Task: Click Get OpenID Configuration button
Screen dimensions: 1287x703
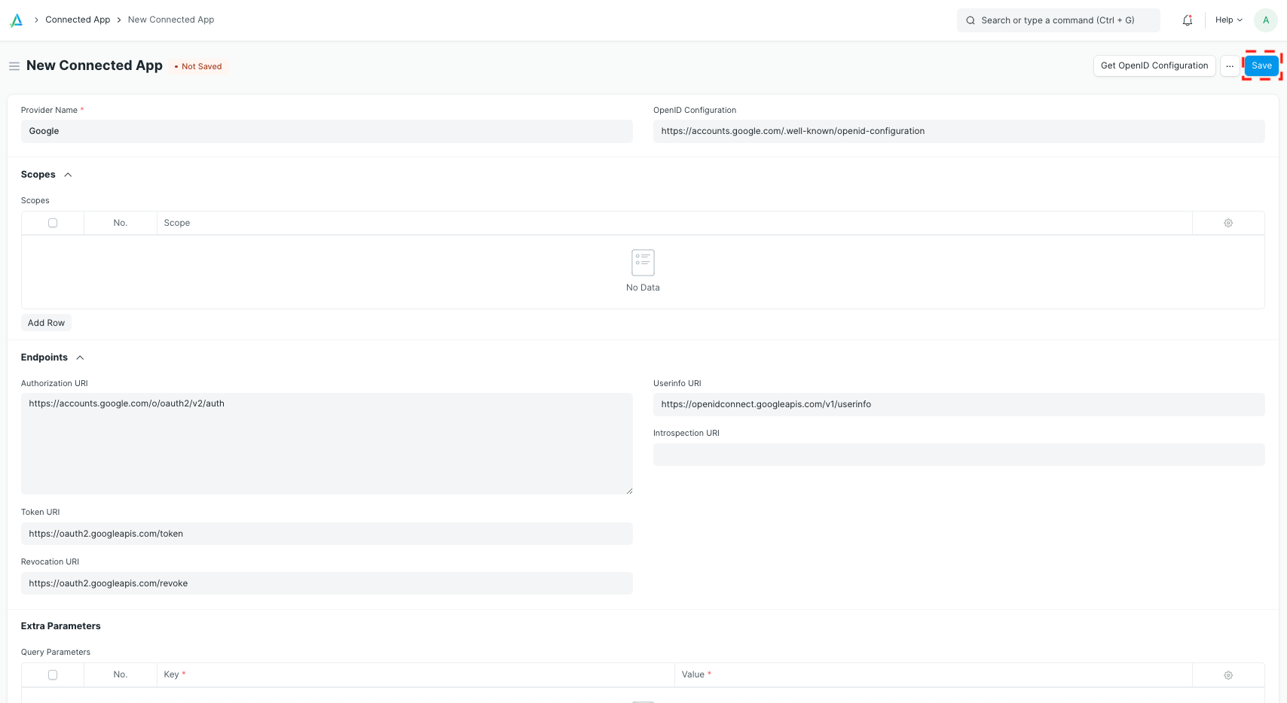Action: click(1154, 66)
